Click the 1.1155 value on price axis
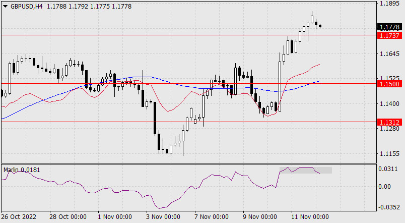 (x=389, y=153)
